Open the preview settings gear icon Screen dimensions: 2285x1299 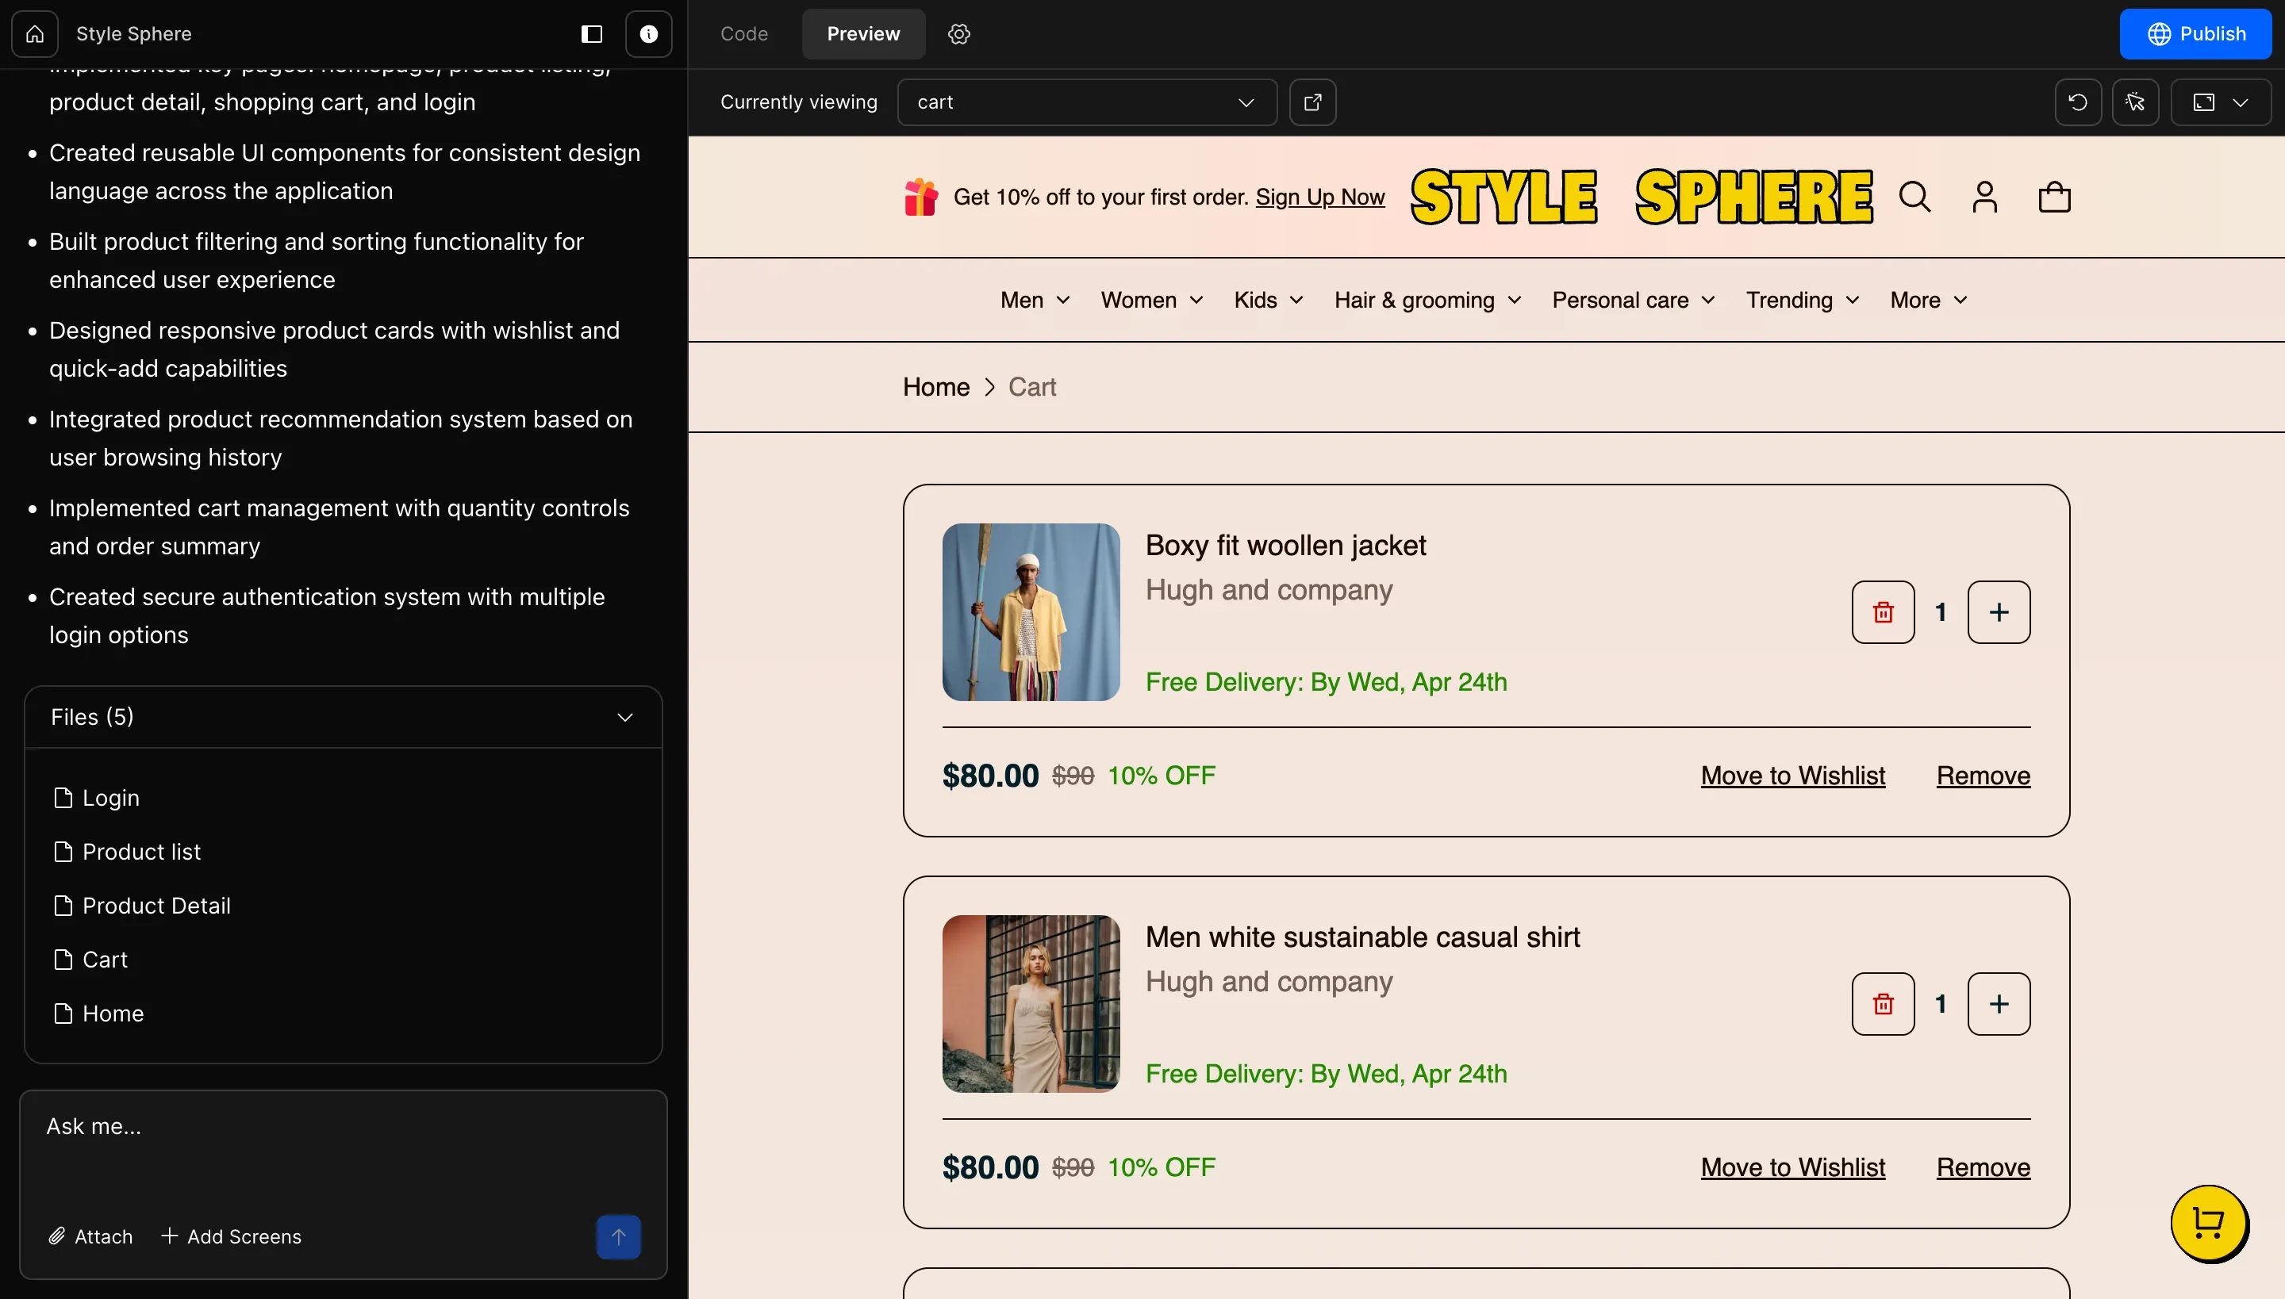958,34
